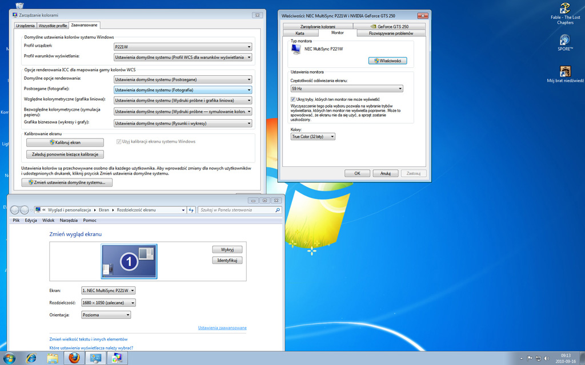Open the GeForce GTS 250 tab
This screenshot has height=365, width=585.
pos(389,26)
